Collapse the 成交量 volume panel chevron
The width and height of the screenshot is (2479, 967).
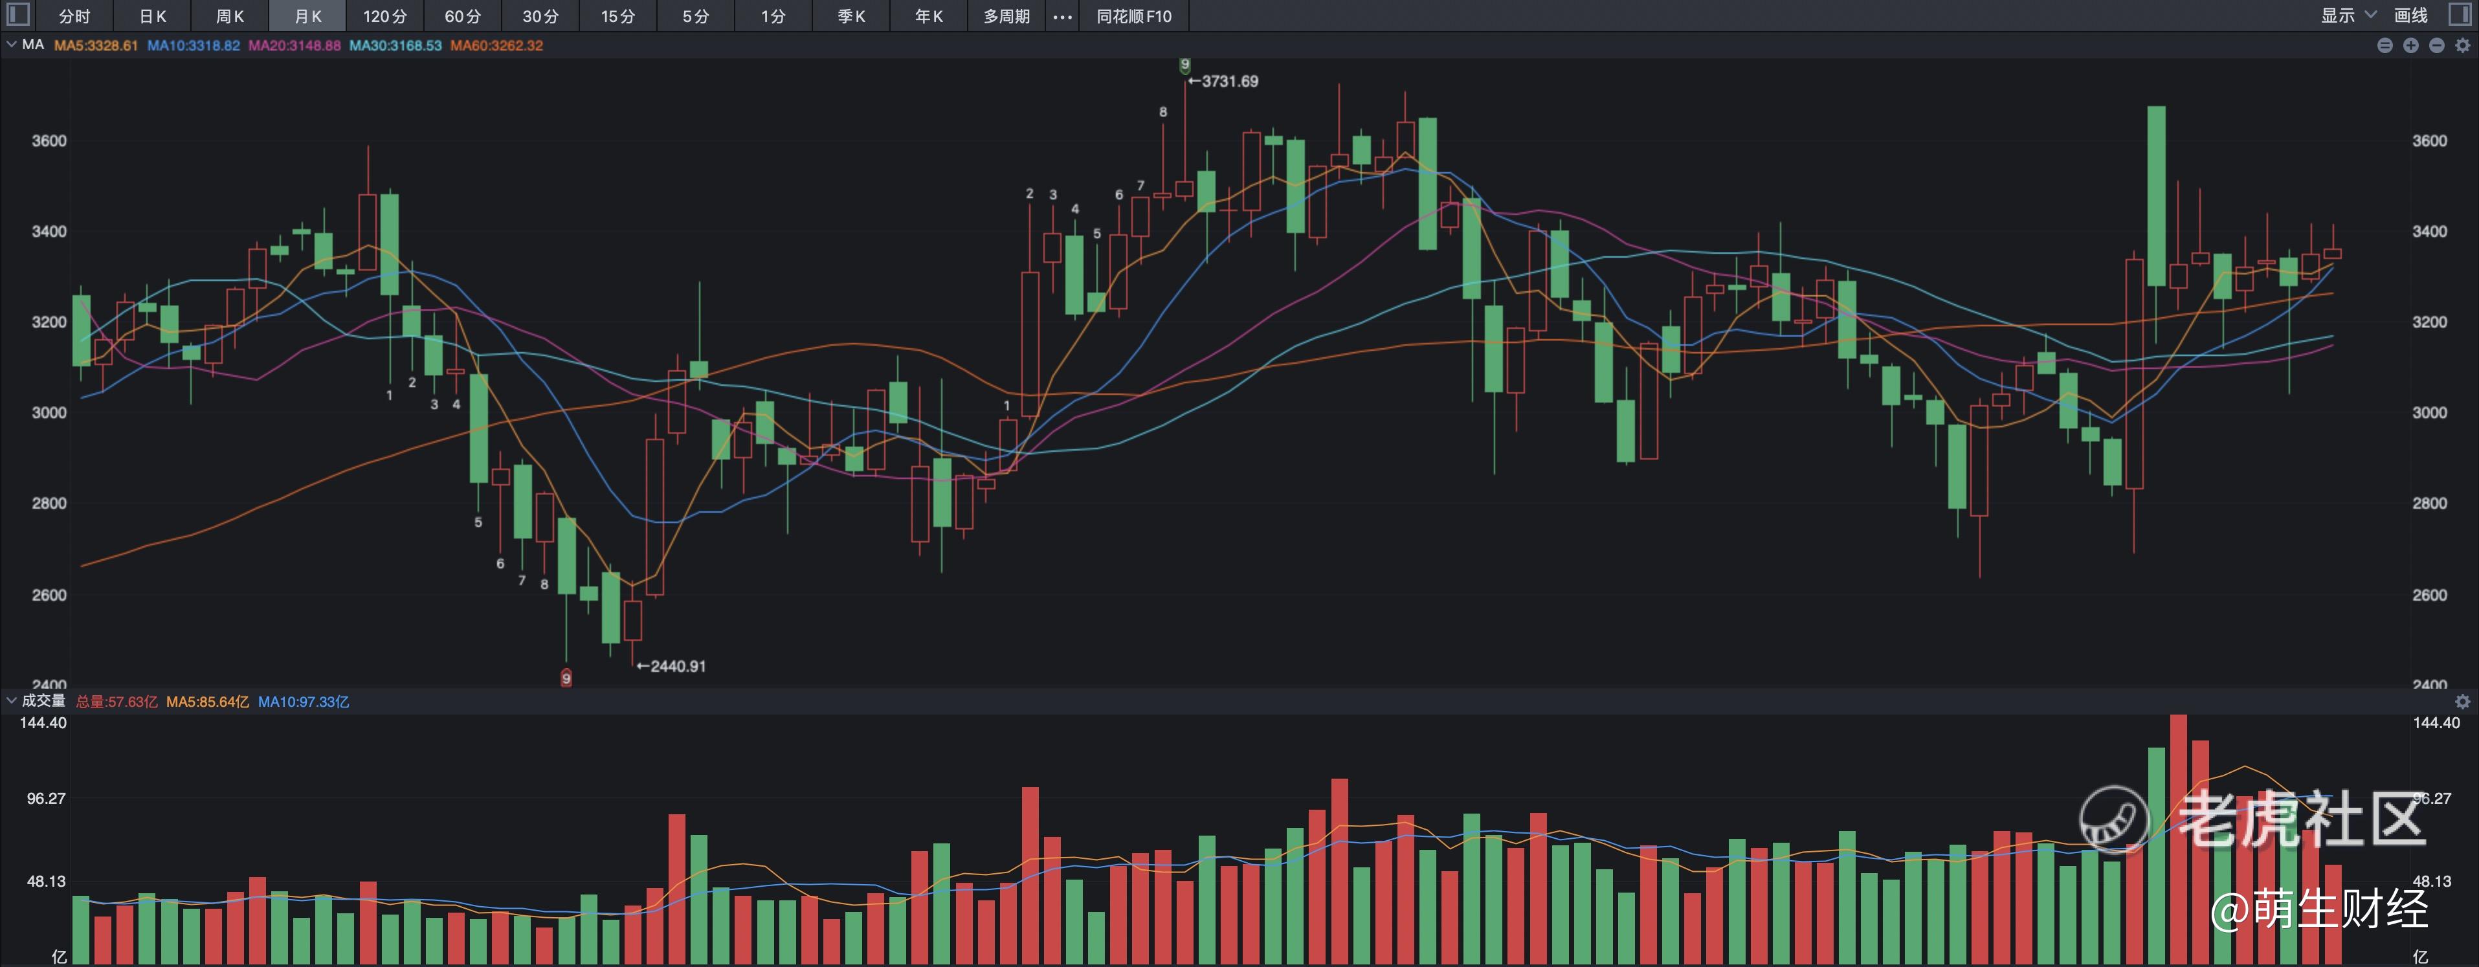[10, 700]
